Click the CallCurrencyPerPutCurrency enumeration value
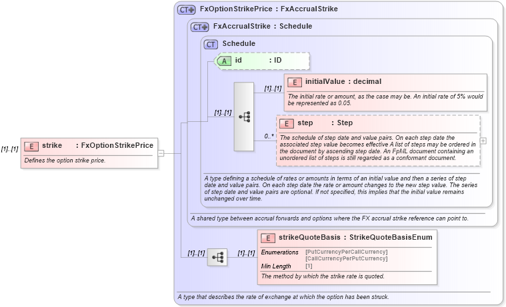506x307 pixels. click(346, 258)
